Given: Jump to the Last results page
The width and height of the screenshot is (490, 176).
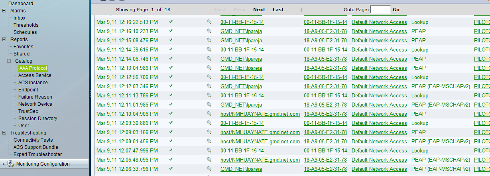Looking at the screenshot, I should pos(278,10).
